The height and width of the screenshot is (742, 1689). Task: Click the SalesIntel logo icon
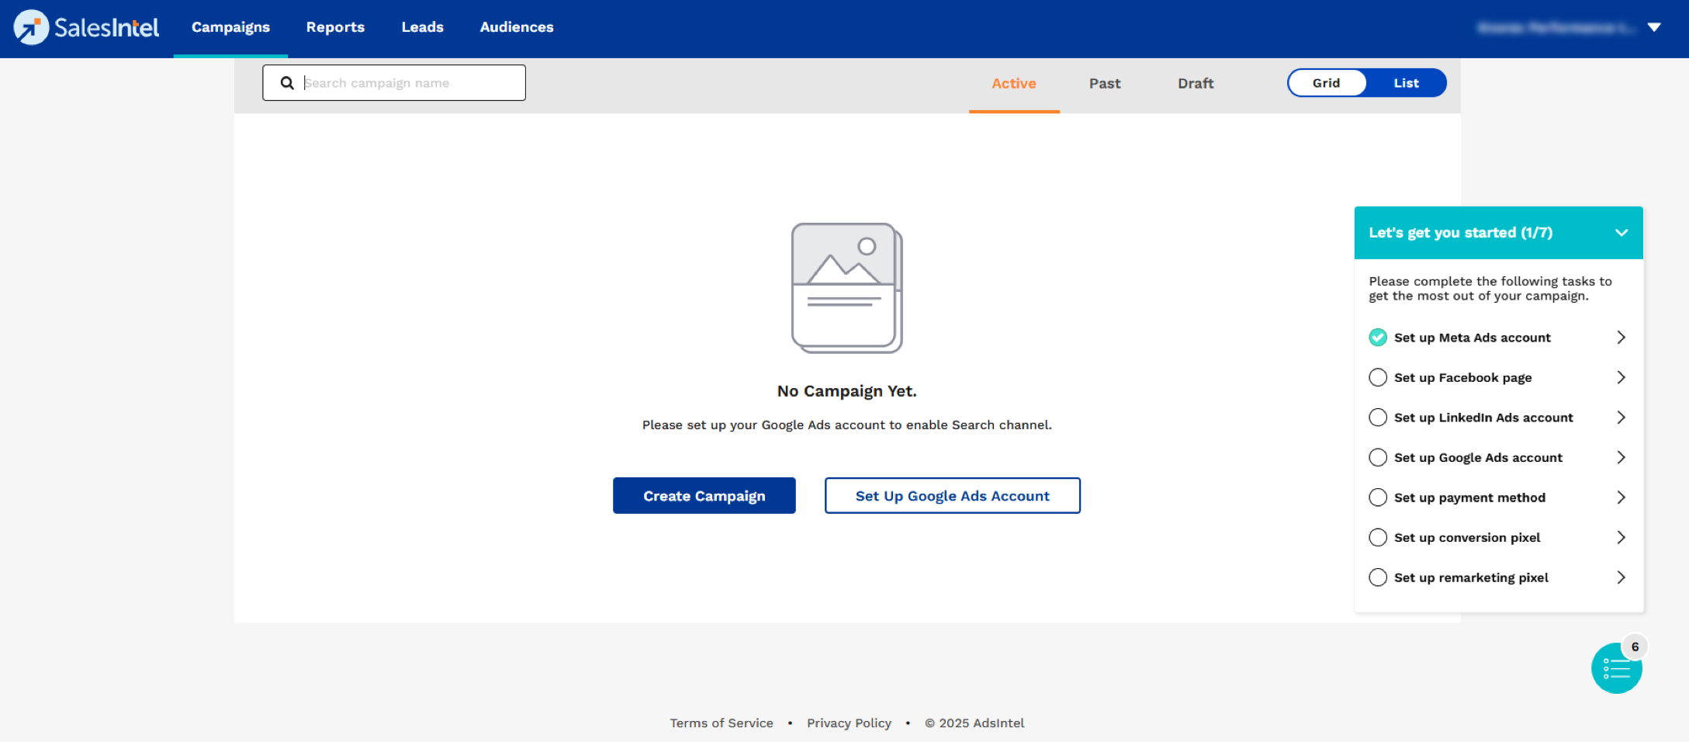tap(31, 28)
